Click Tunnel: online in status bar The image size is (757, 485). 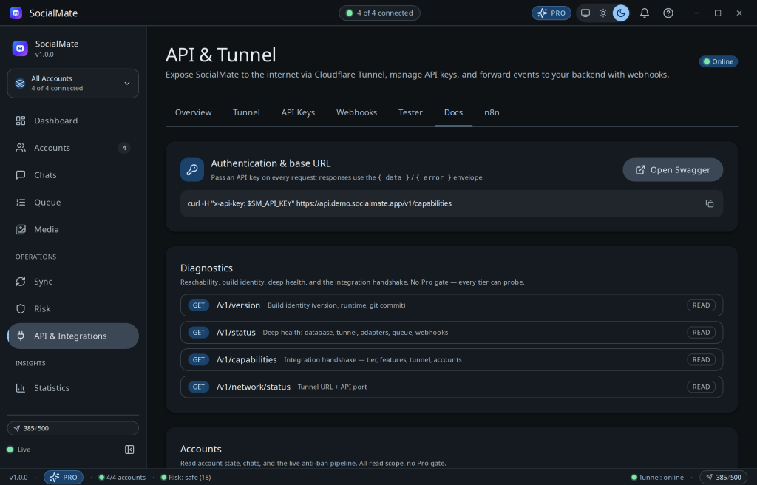coord(657,478)
